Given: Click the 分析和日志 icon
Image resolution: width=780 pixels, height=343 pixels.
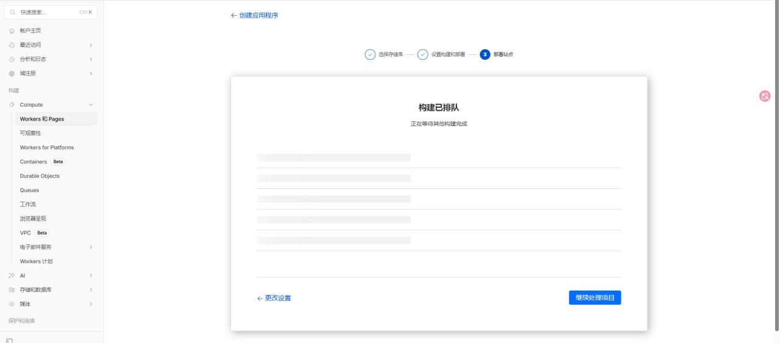Looking at the screenshot, I should [x=12, y=59].
